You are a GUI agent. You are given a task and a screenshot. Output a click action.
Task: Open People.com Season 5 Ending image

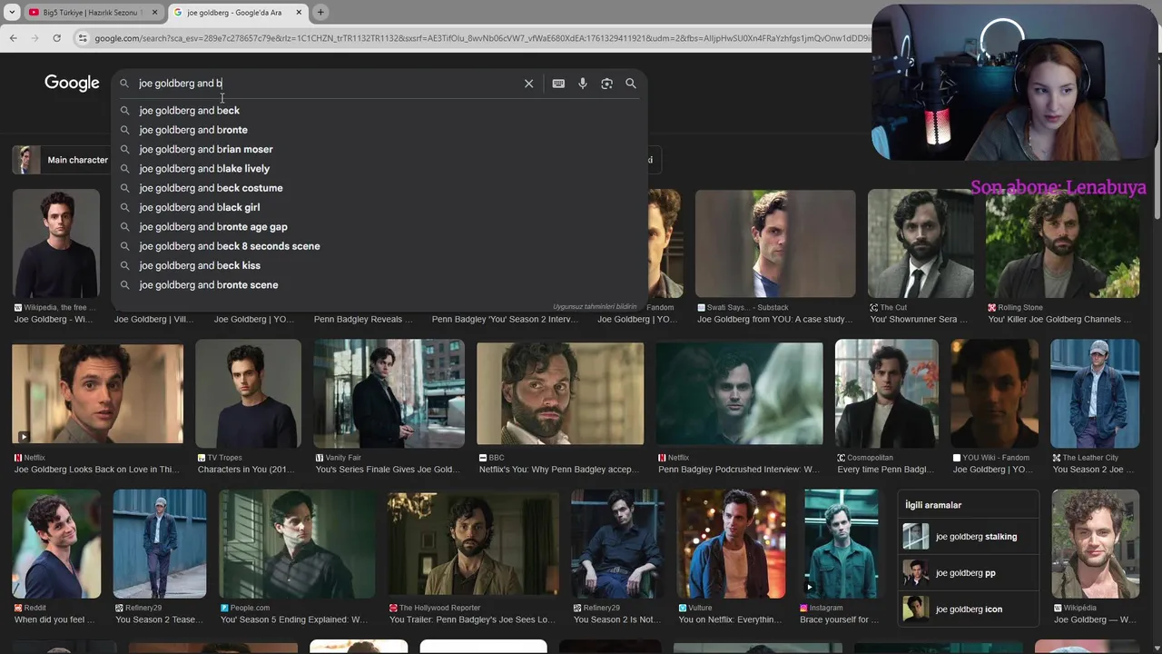(297, 544)
